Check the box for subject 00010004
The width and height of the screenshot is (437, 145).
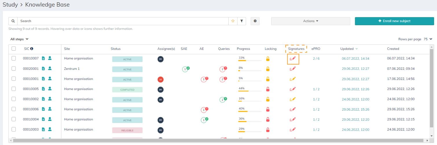click(14, 119)
